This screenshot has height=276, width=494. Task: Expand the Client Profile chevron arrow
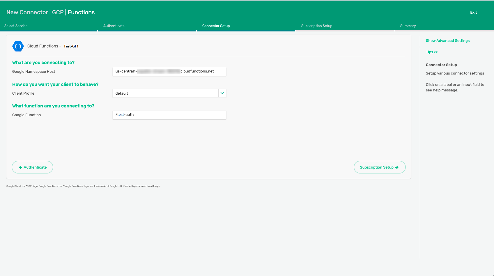(222, 93)
